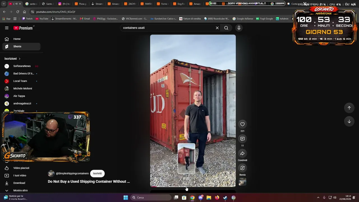Subscribe with Iscriviti button

click(x=97, y=173)
